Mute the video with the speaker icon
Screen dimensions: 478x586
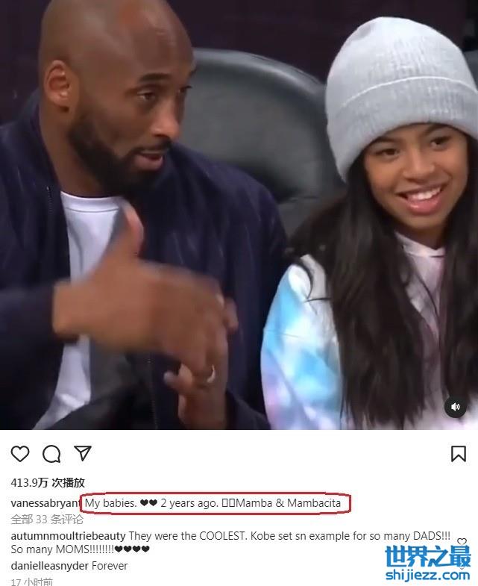pyautogui.click(x=455, y=407)
